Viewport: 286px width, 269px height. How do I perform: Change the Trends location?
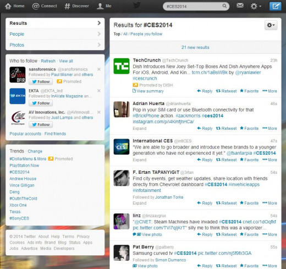[x=35, y=151]
